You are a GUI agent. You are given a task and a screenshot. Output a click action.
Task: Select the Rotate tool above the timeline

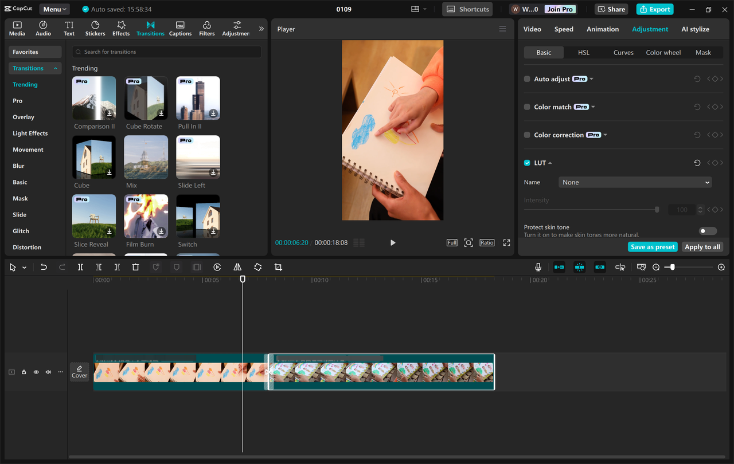258,267
